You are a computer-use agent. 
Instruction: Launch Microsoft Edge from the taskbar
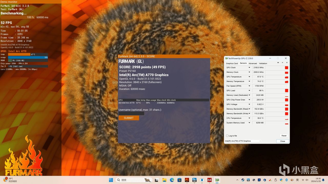pyautogui.click(x=172, y=180)
